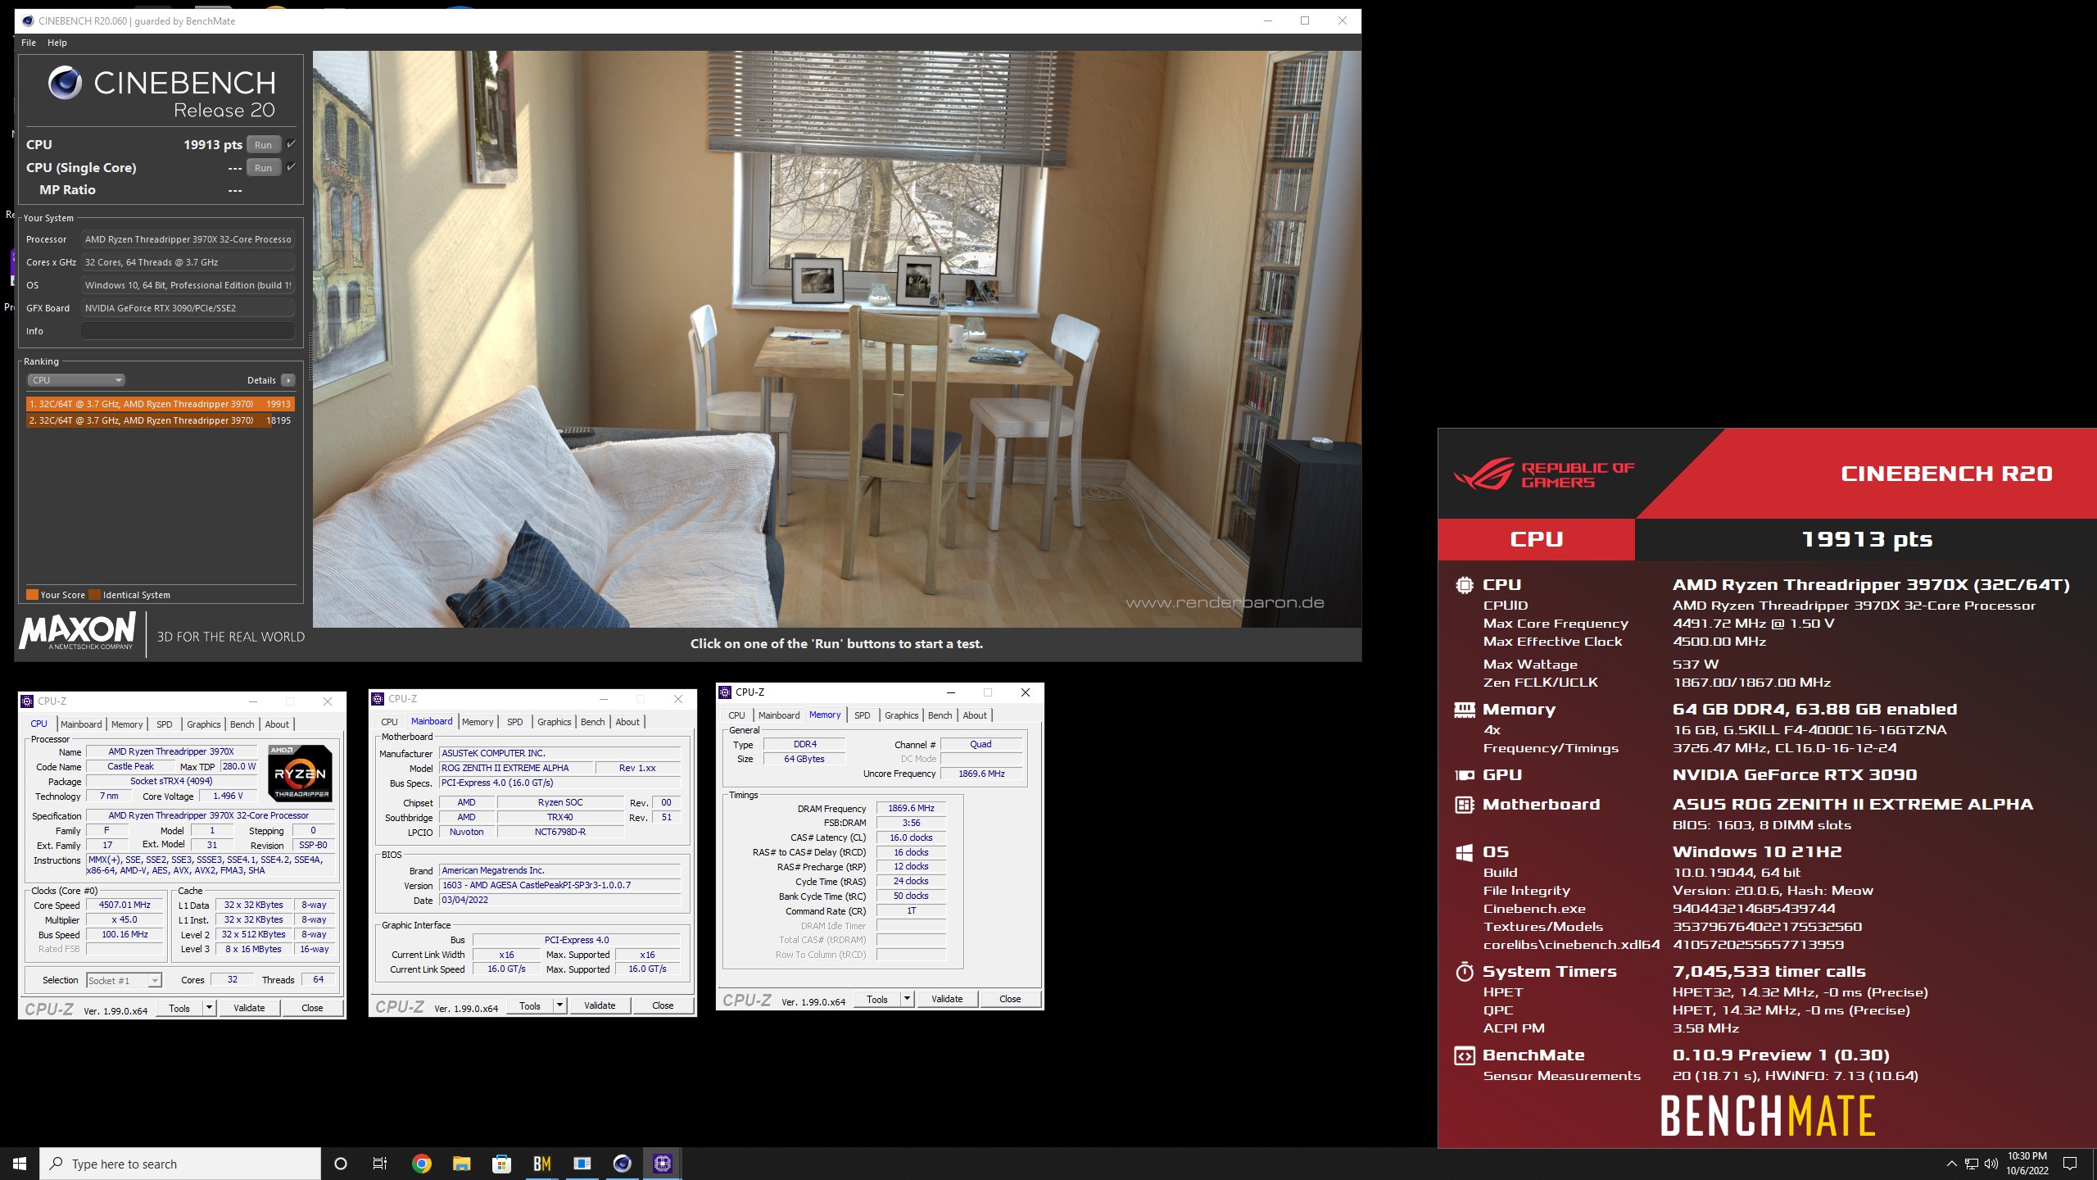Image resolution: width=2097 pixels, height=1180 pixels.
Task: Expand Tools dropdown arrow in Memory CPU-Z
Action: coord(908,1000)
